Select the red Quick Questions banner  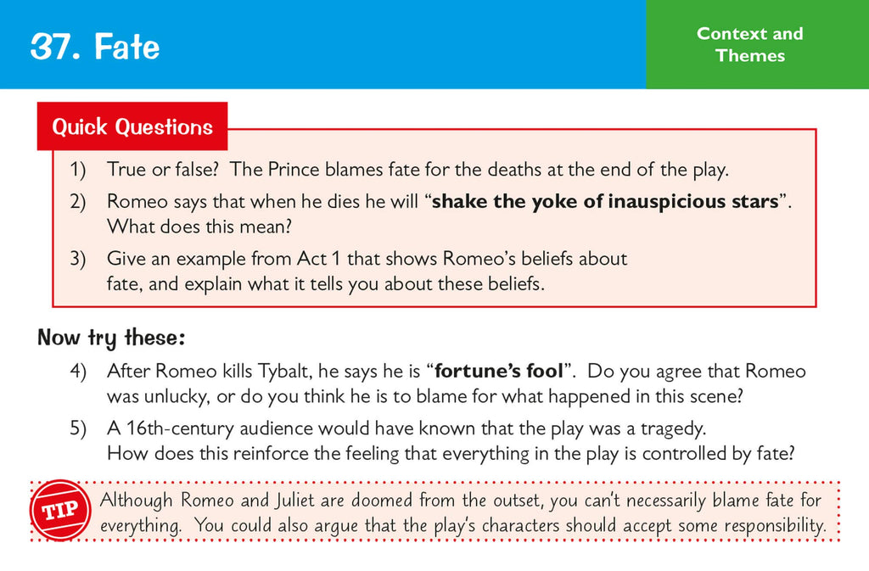(132, 126)
